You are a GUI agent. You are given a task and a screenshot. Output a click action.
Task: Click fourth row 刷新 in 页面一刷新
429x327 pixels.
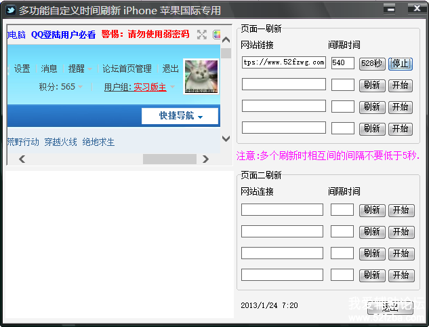tap(372, 129)
